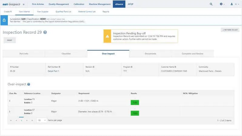Click the lock icon in the EAR banner
Image resolution: width=242 pixels, height=136 pixels.
(4, 20)
